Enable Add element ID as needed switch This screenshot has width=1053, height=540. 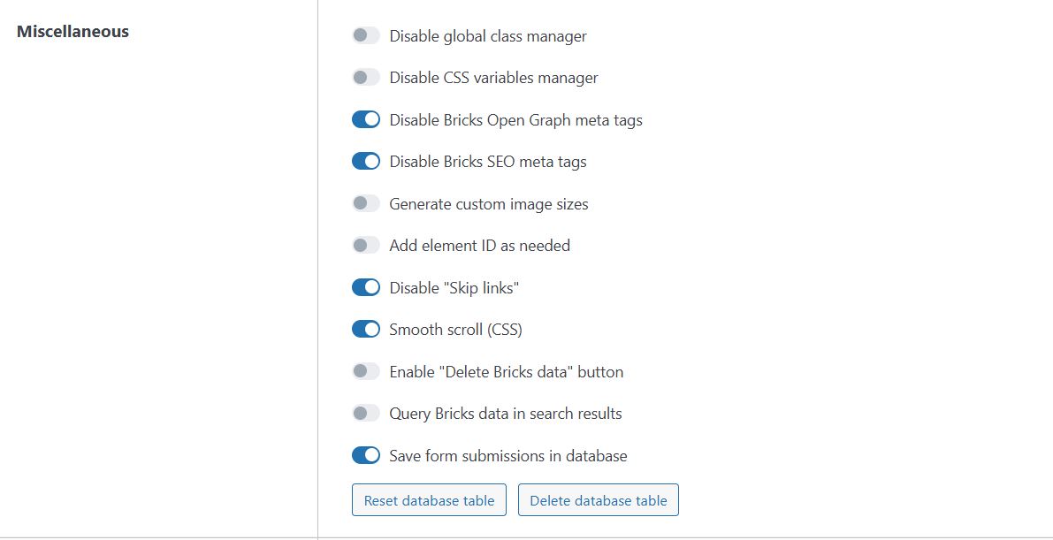pyautogui.click(x=366, y=245)
